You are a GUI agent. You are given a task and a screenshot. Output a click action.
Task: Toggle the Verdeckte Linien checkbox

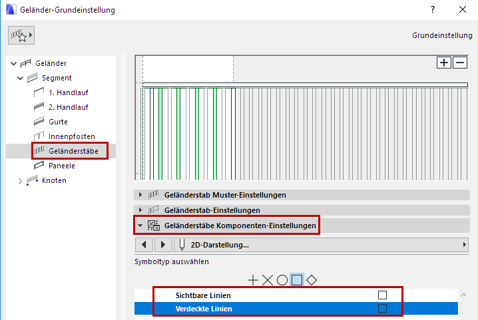pos(382,309)
